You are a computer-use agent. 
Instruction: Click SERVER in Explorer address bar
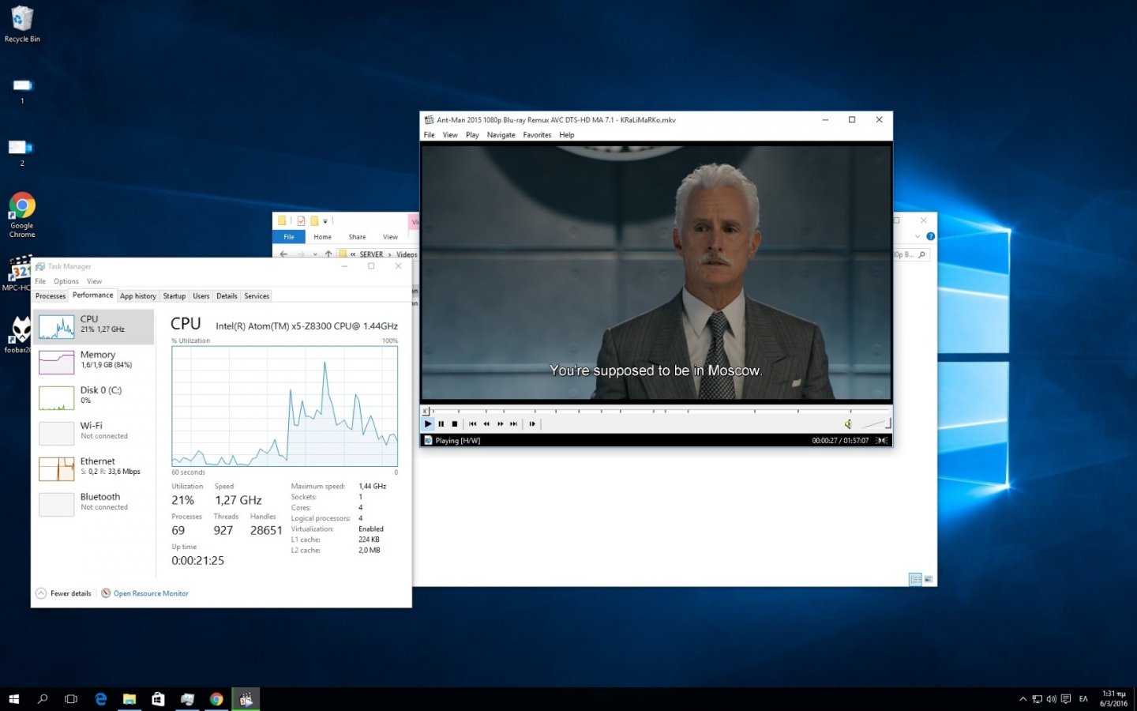(371, 254)
